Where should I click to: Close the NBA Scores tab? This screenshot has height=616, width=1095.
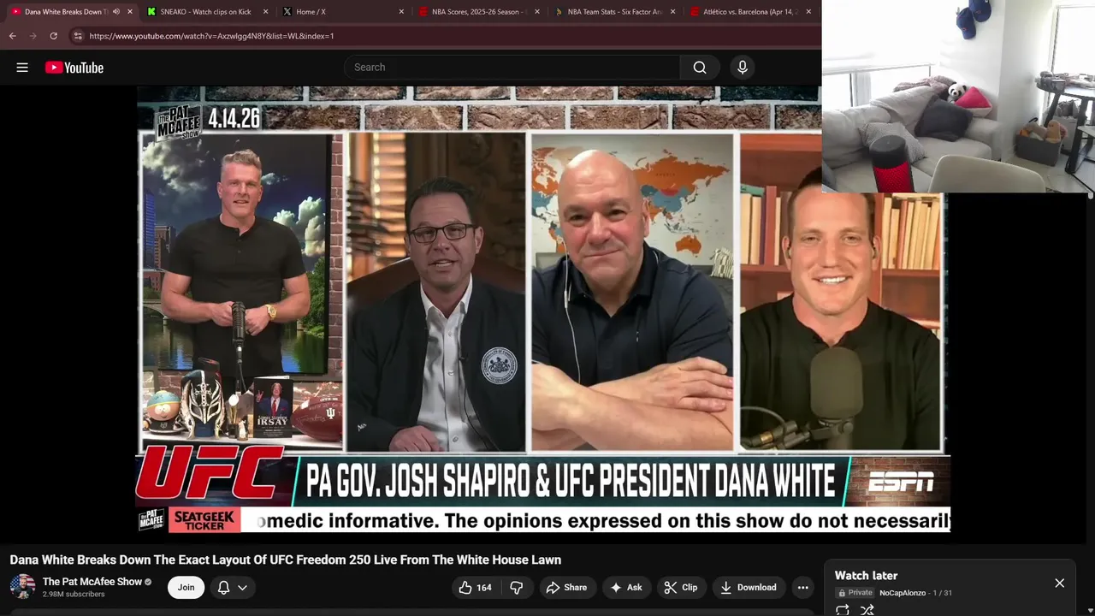coord(537,12)
